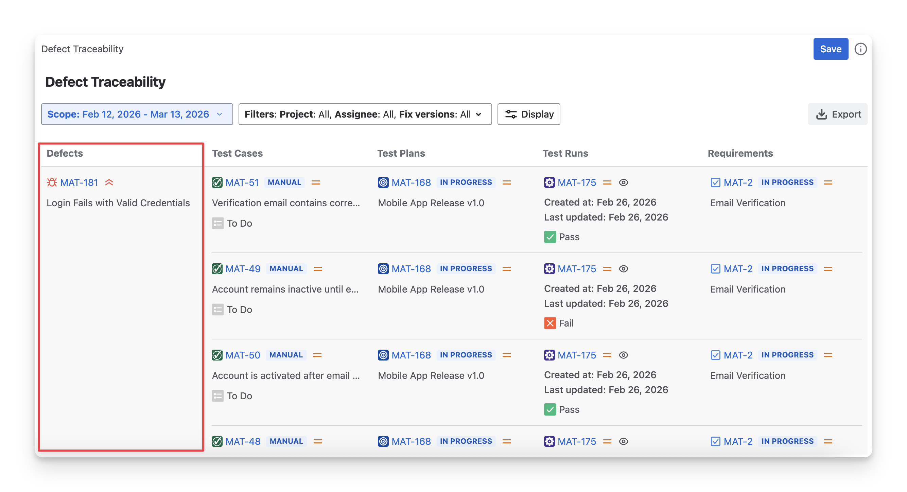Click the Export button
Viewport: 907px width, 492px height.
pos(838,114)
